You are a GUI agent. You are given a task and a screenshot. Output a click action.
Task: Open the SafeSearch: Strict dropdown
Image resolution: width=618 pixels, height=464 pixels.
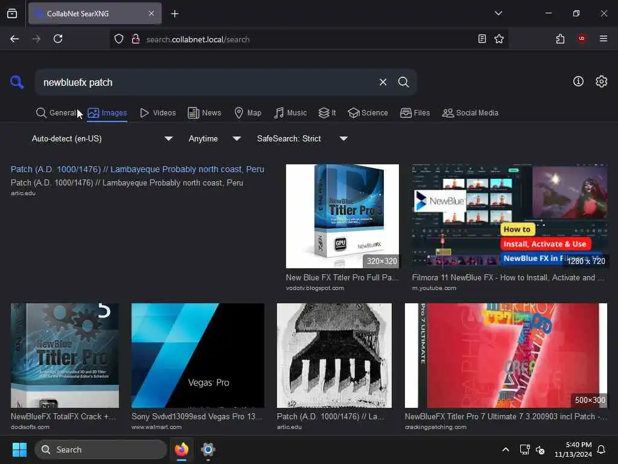point(302,138)
